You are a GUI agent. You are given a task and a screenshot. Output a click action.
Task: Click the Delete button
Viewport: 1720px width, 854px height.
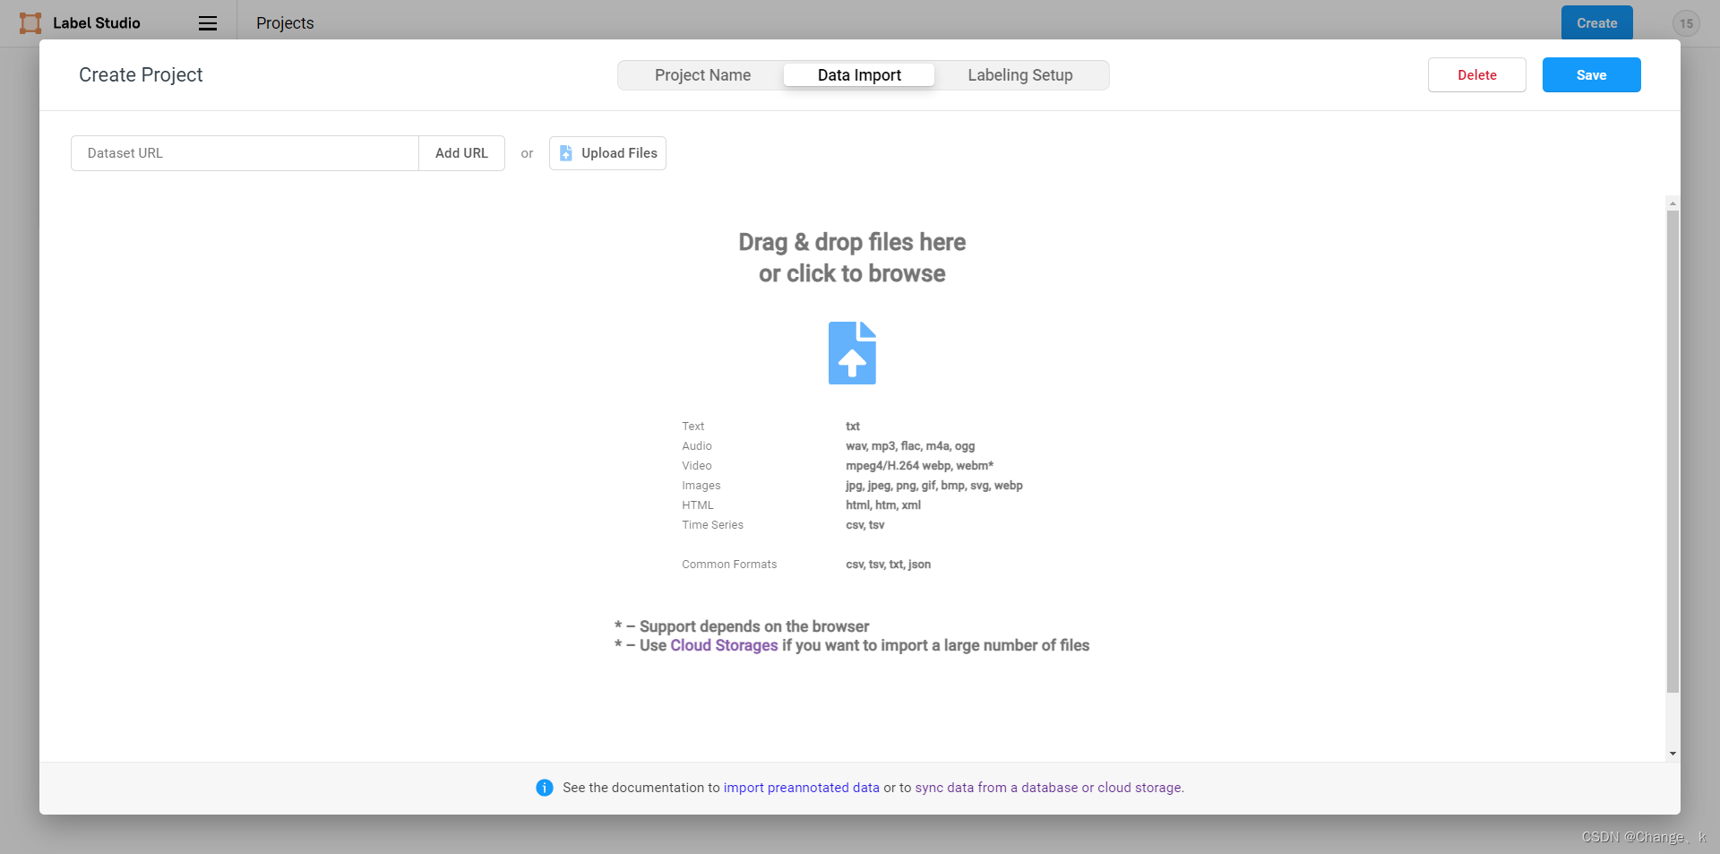[1477, 75]
